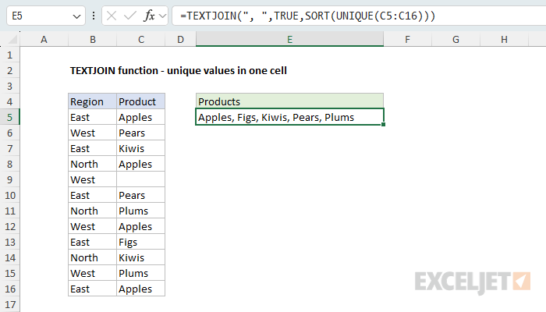This screenshot has width=546, height=312.
Task: Click 'West' in row 9
Action: click(92, 179)
